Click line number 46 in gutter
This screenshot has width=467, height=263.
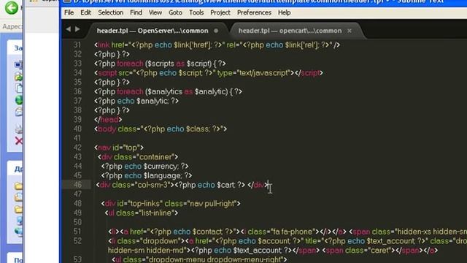(77, 185)
